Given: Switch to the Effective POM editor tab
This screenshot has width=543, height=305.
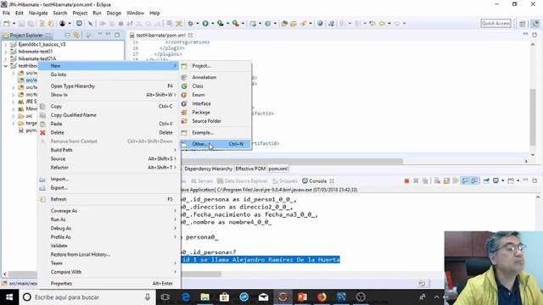Looking at the screenshot, I should (250, 169).
